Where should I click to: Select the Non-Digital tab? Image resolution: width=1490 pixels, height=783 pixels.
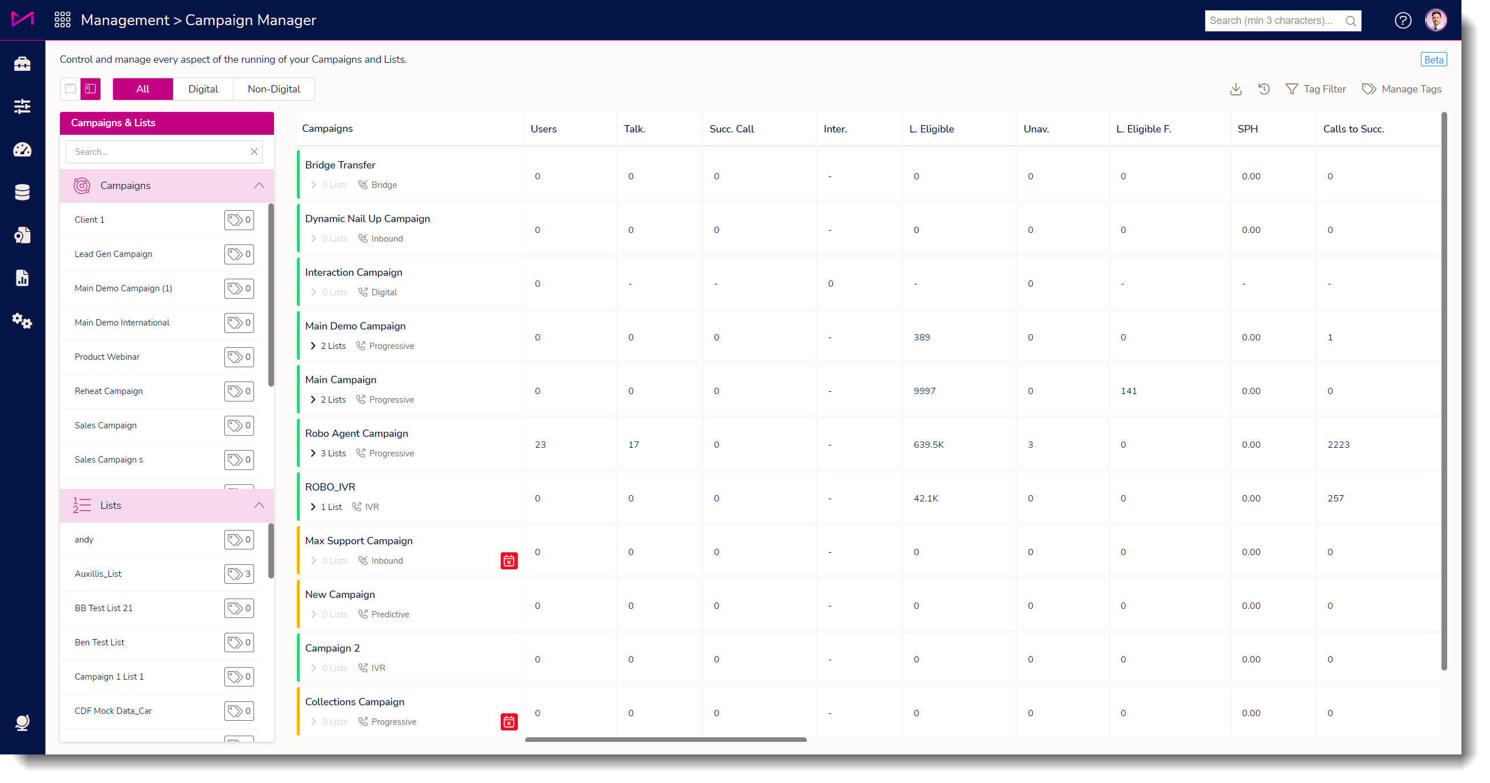click(x=273, y=89)
